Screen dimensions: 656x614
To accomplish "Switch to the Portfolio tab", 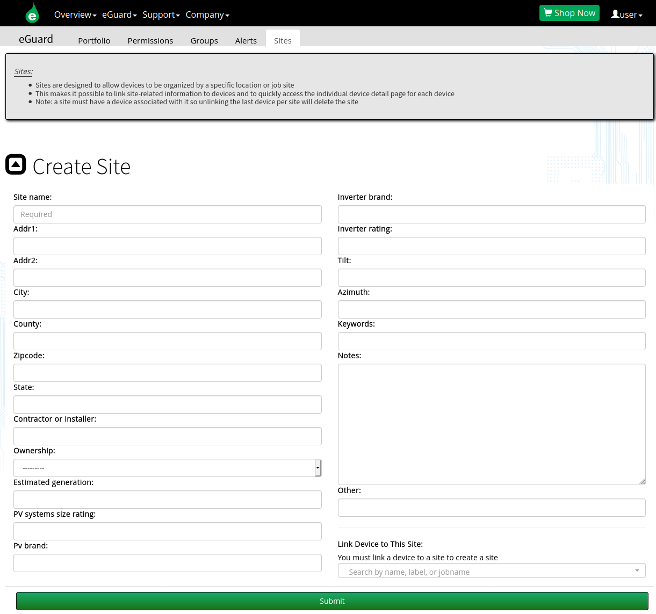I will click(94, 40).
